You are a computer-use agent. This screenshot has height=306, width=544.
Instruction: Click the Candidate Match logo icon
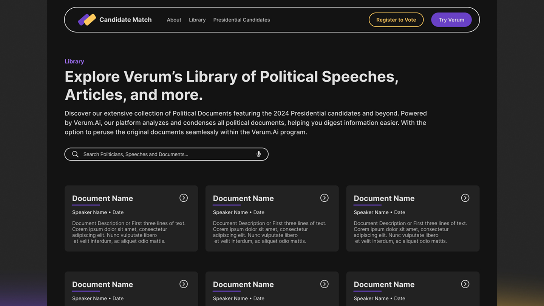[87, 20]
